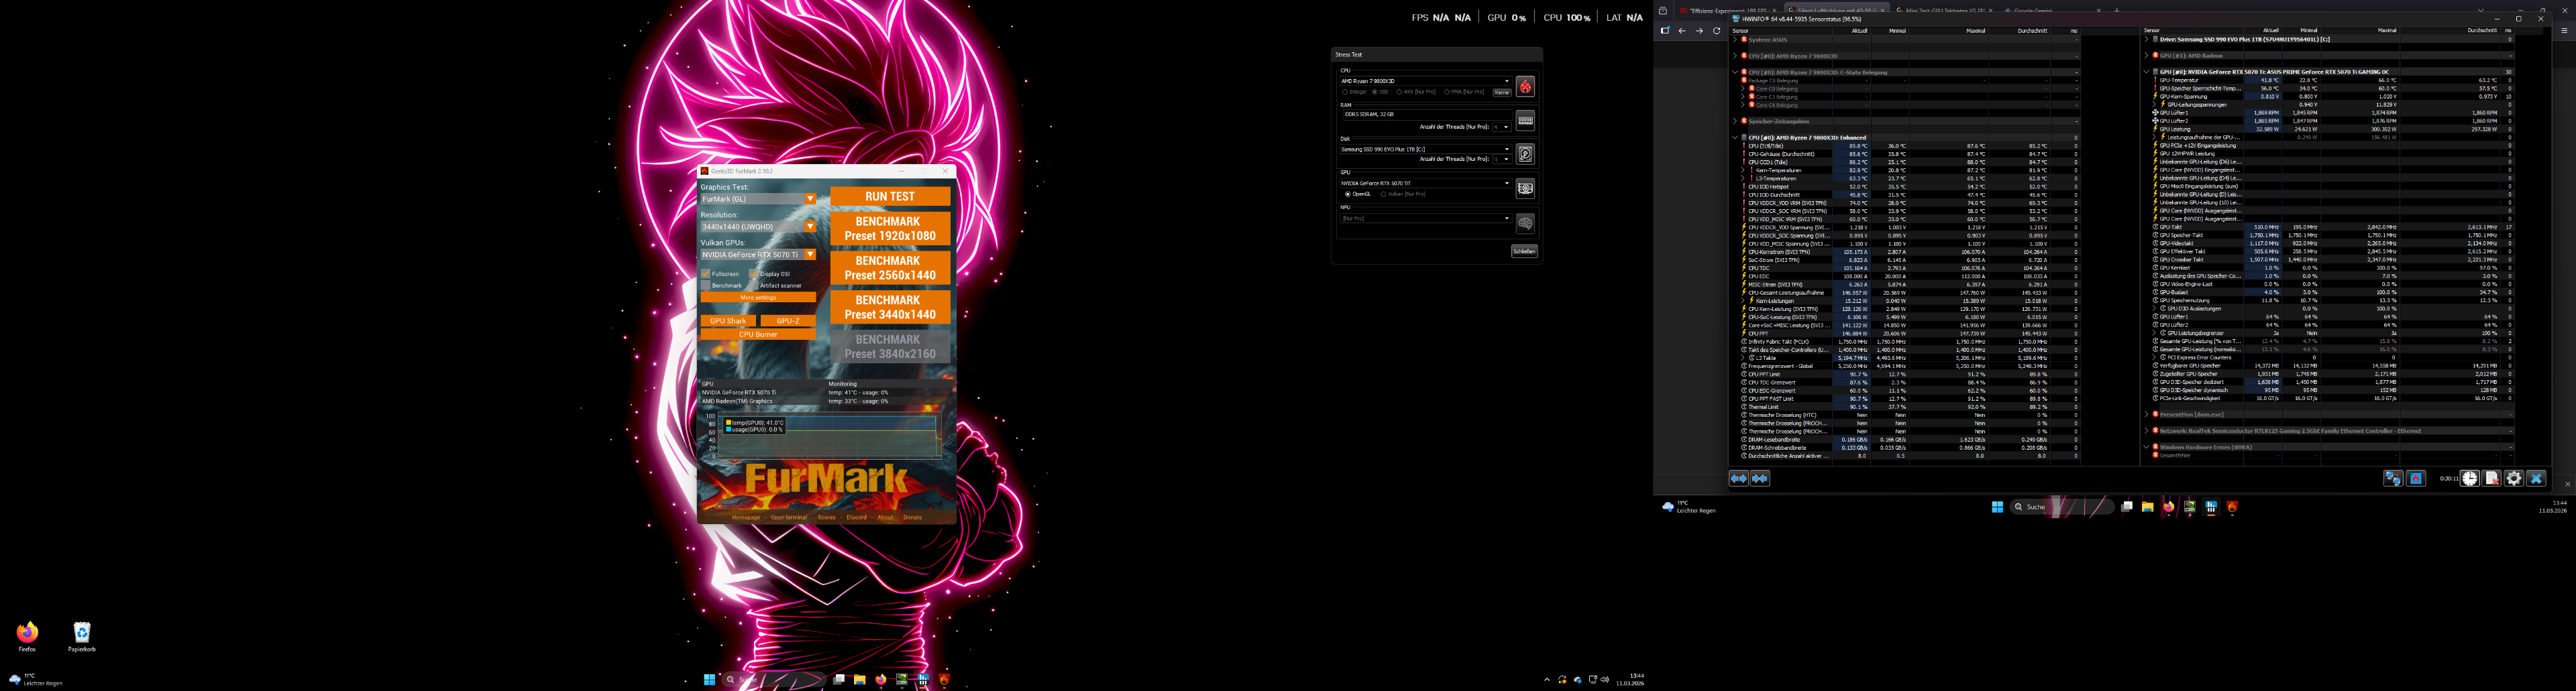Start the CPU stress test flame icon
Viewport: 2576px width, 691px height.
(1525, 86)
